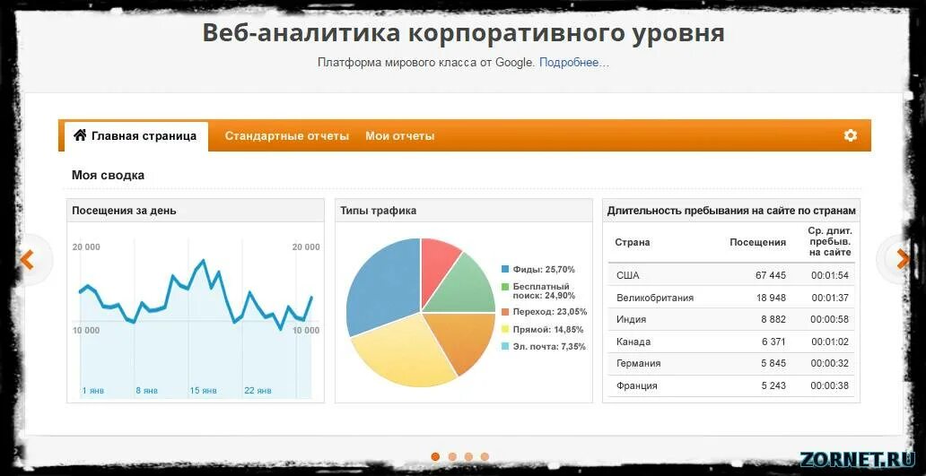Select the Канада country cell
The height and width of the screenshot is (476, 926).
coord(633,342)
